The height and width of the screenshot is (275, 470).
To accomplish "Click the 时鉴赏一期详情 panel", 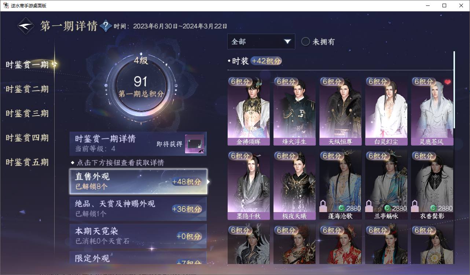I will pyautogui.click(x=138, y=144).
